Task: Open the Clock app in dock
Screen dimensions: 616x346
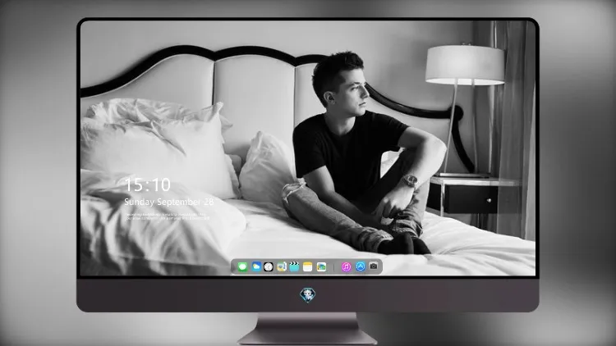Action: [269, 266]
